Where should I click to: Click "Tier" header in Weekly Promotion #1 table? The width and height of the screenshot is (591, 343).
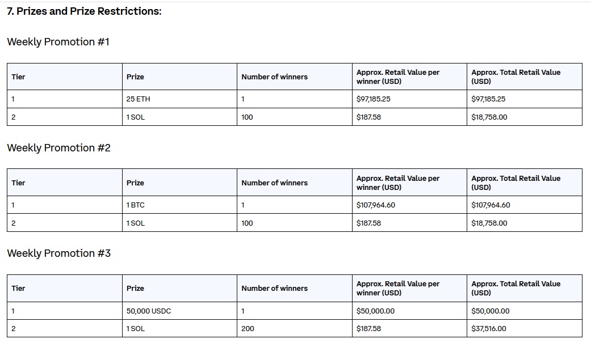[x=18, y=77]
